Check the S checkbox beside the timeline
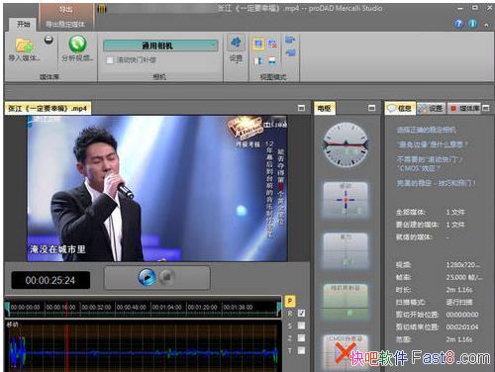 tap(301, 325)
